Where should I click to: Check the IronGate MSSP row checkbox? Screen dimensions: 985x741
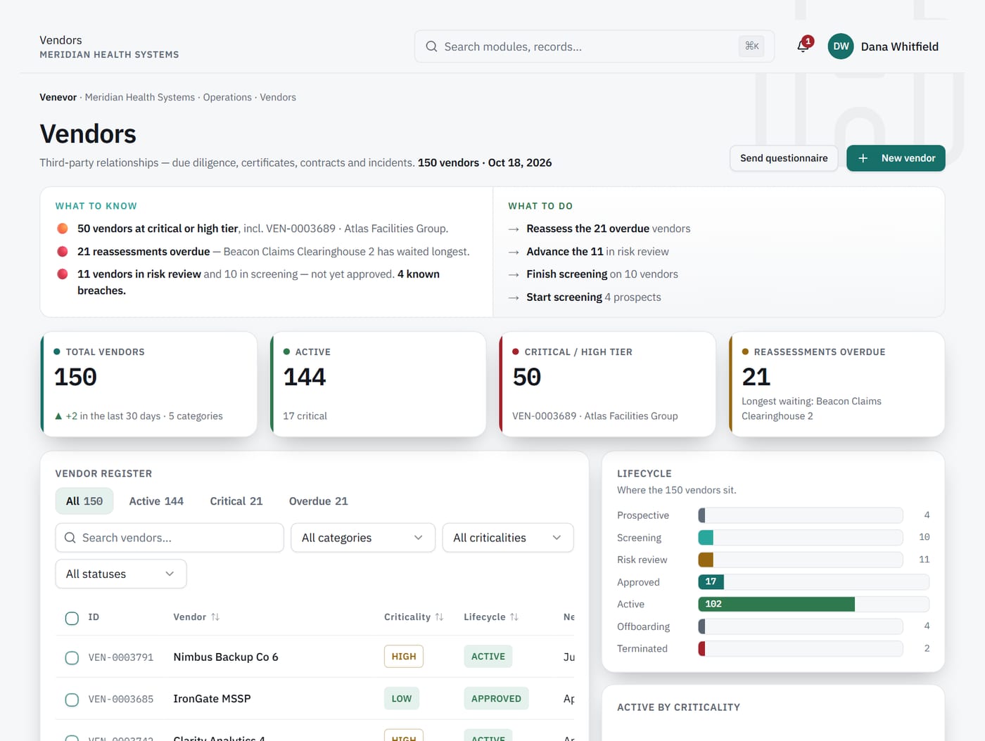[x=72, y=700]
